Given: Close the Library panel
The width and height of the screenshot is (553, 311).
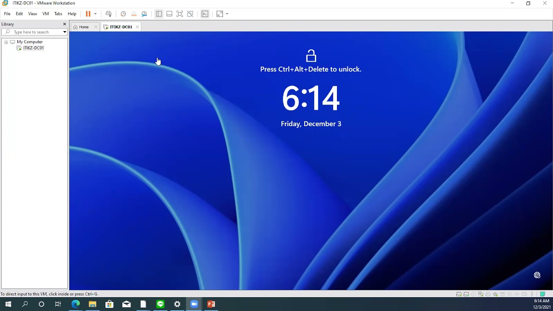Looking at the screenshot, I should pyautogui.click(x=65, y=24).
